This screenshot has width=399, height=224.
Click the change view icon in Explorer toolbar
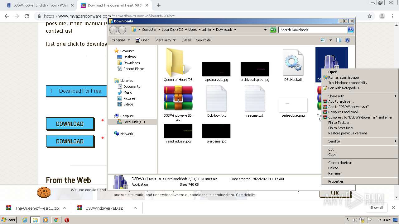[323, 40]
